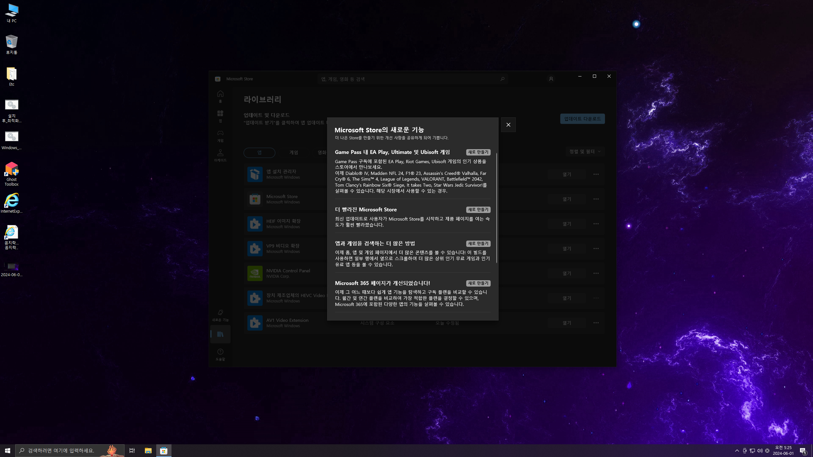Click the Store search input field

(406, 79)
